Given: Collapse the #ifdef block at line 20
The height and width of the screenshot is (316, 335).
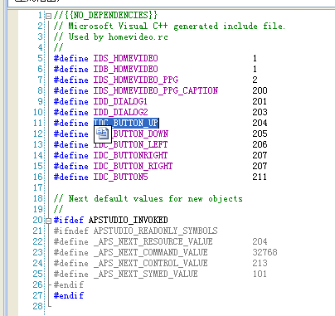Looking at the screenshot, I should click(x=48, y=221).
